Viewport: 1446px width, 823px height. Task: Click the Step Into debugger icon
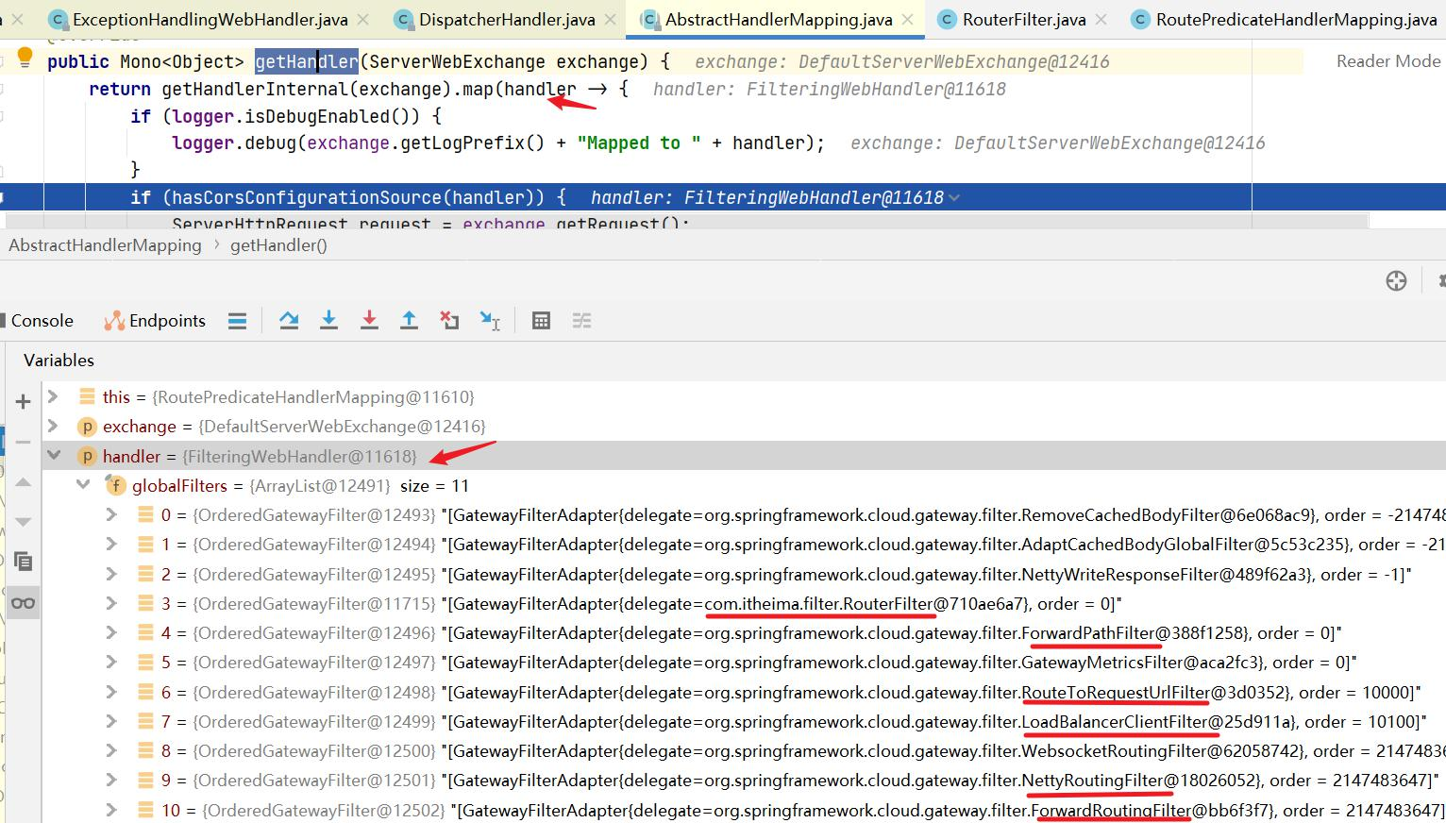pyautogui.click(x=328, y=321)
